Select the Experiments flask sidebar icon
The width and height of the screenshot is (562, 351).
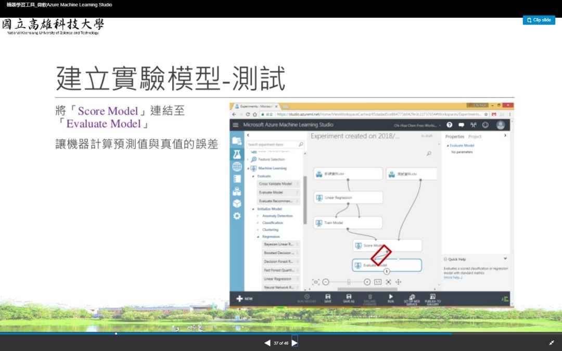[x=237, y=154]
